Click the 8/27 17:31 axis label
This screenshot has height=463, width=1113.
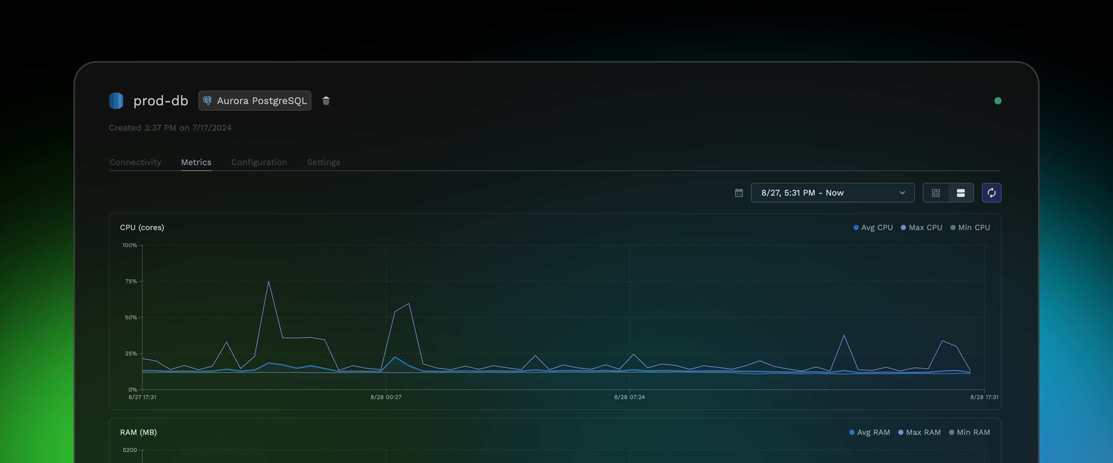pyautogui.click(x=142, y=397)
